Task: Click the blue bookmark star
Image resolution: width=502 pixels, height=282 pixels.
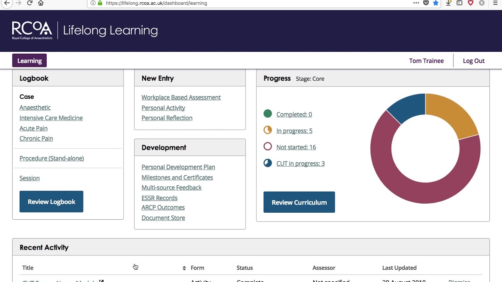Action: [436, 3]
